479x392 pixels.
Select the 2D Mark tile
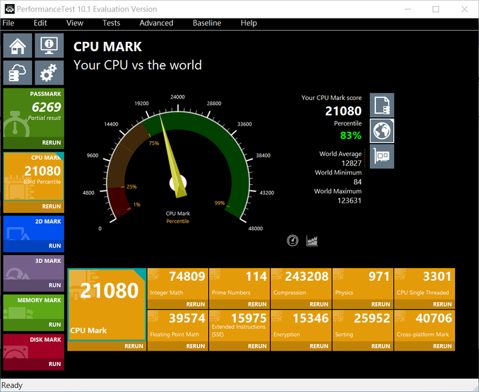pos(34,228)
